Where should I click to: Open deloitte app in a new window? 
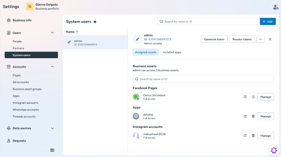point(245,116)
